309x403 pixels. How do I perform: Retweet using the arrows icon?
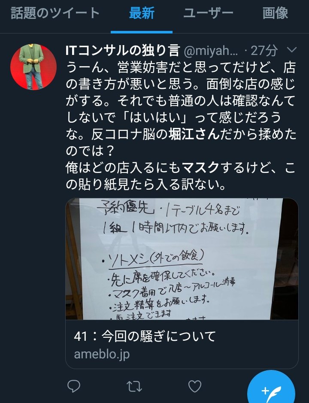click(x=134, y=386)
